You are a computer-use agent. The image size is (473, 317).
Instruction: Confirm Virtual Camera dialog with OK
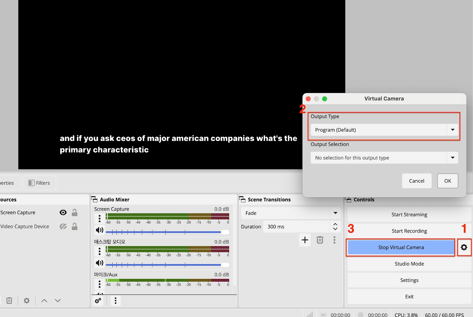point(448,181)
